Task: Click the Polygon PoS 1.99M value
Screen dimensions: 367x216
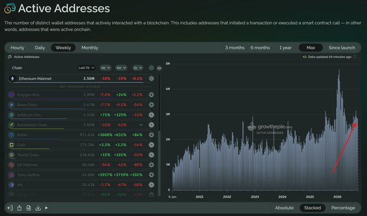Action: (89, 95)
